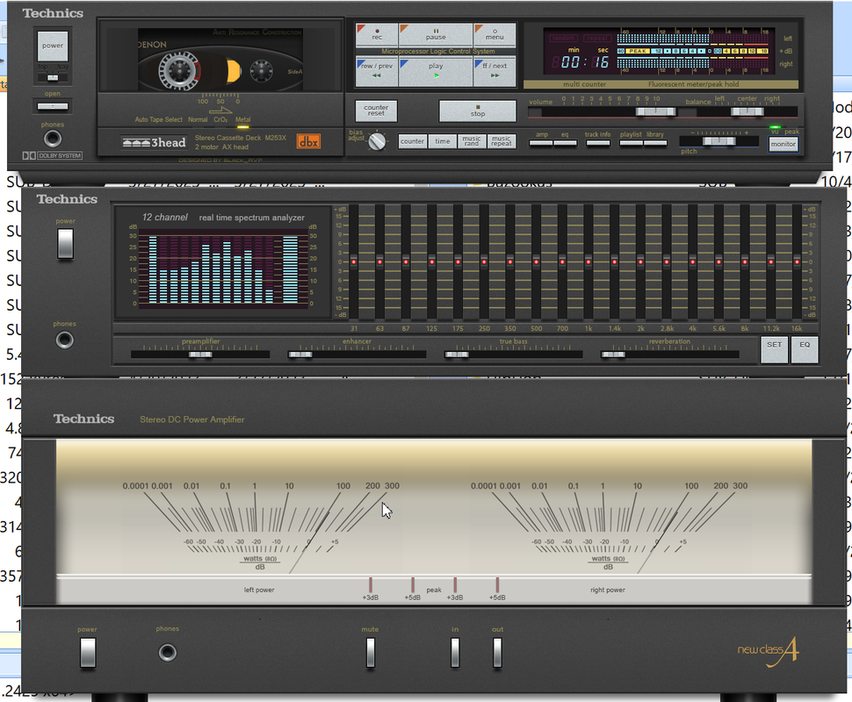Click the enhancer slider handle
This screenshot has width=852, height=702.
tap(300, 355)
